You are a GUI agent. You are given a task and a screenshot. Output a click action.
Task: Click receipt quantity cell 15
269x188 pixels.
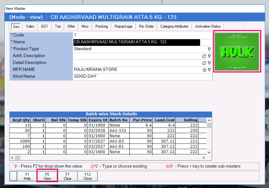pos(20,125)
